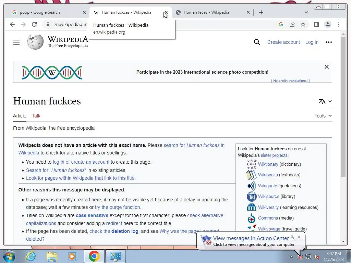Select the Article tab
The height and width of the screenshot is (263, 351).
pyautogui.click(x=20, y=116)
